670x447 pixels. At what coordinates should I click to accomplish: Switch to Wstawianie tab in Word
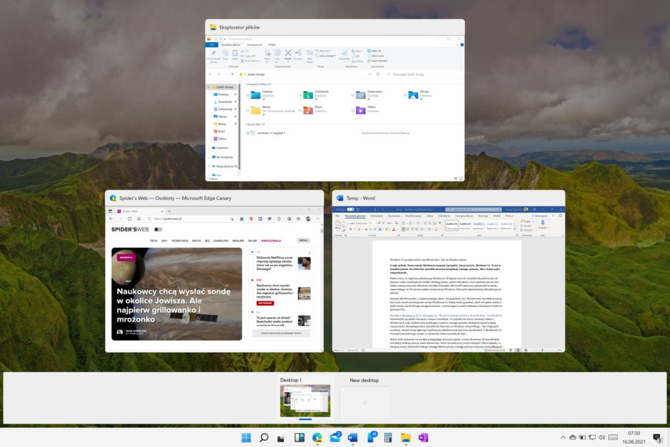click(x=377, y=216)
